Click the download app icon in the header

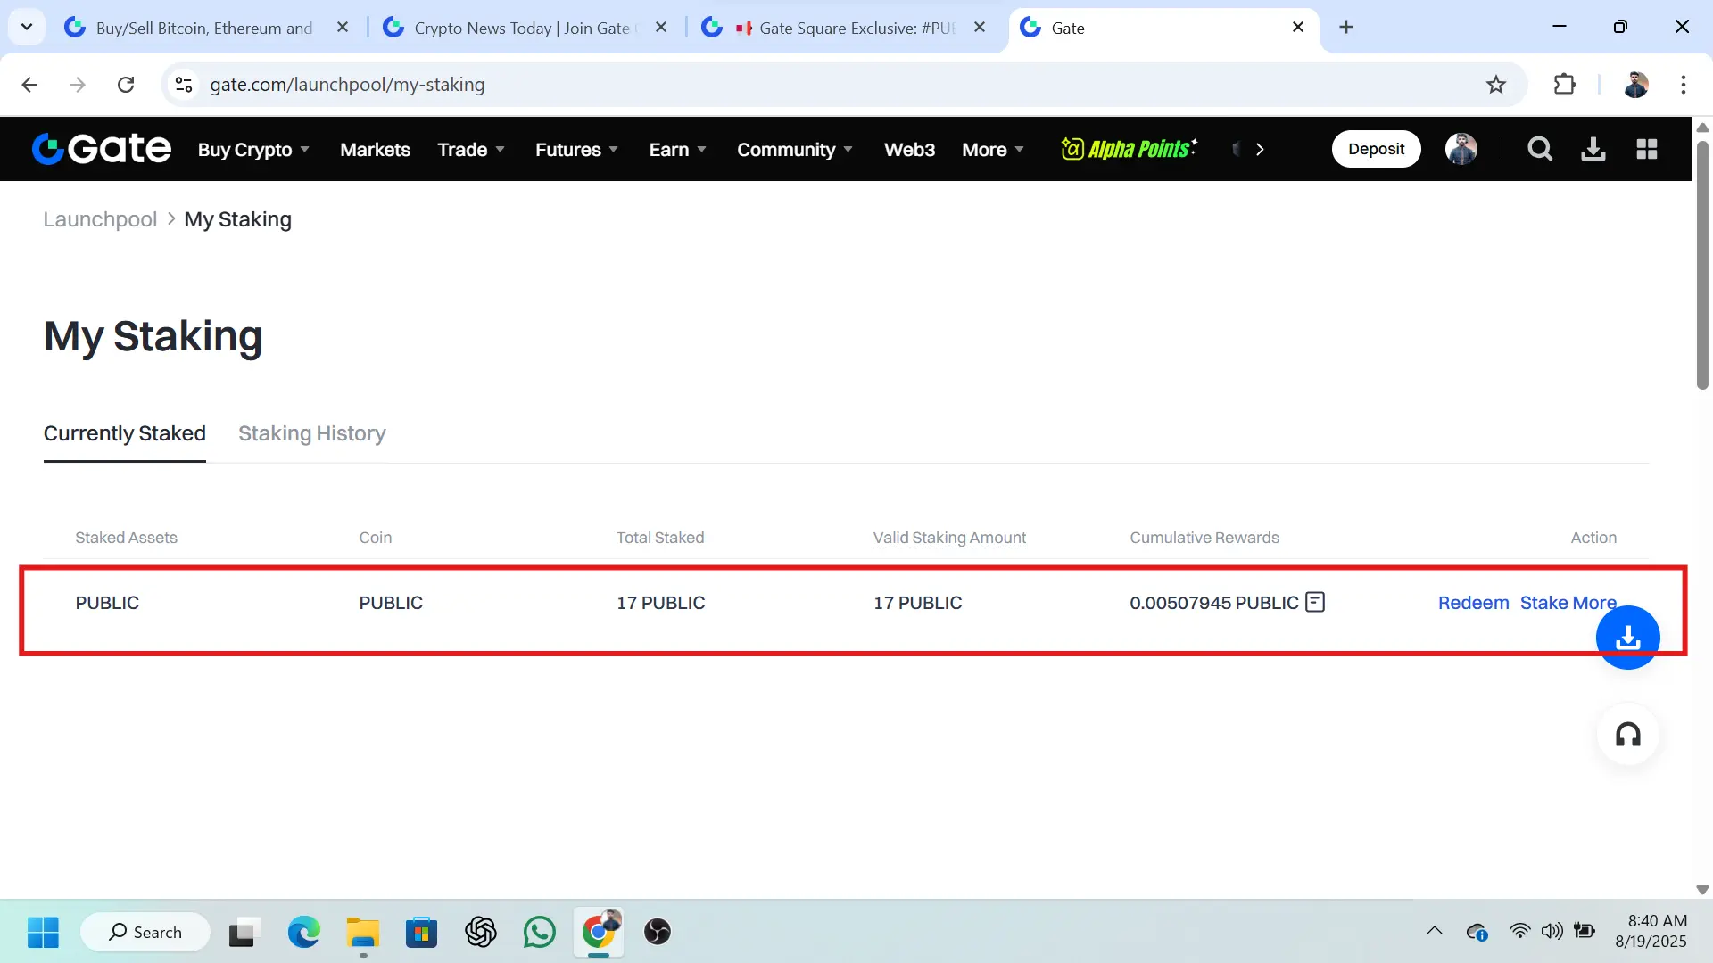point(1593,149)
